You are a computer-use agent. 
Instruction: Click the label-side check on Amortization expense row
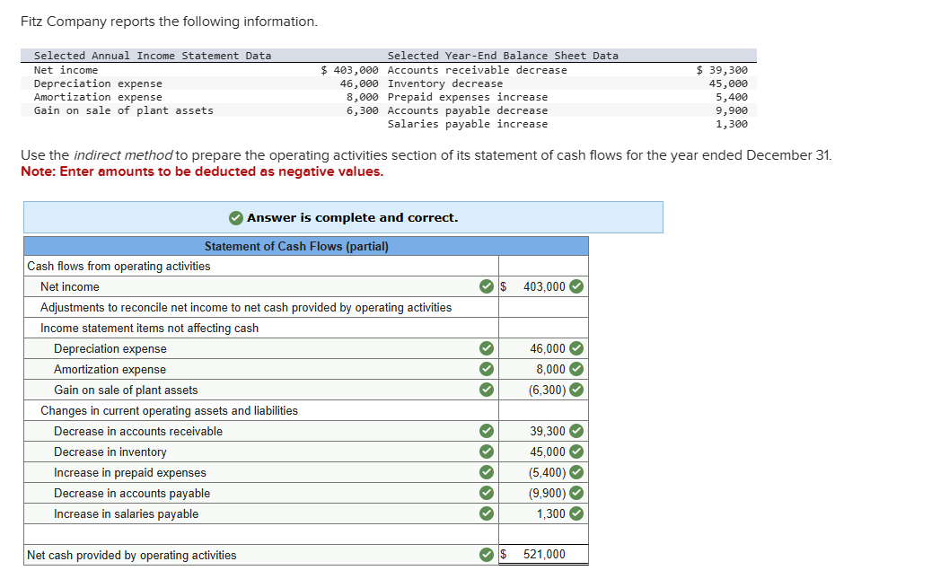point(487,369)
